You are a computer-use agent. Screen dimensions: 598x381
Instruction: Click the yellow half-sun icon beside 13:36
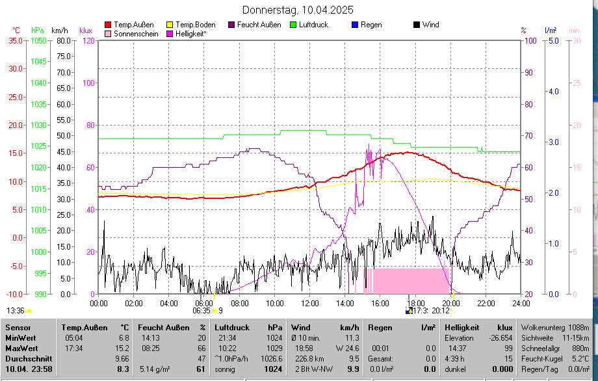click(x=29, y=311)
